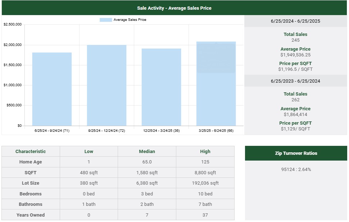
Task: Select the Years Owned row label
Action: [x=31, y=215]
